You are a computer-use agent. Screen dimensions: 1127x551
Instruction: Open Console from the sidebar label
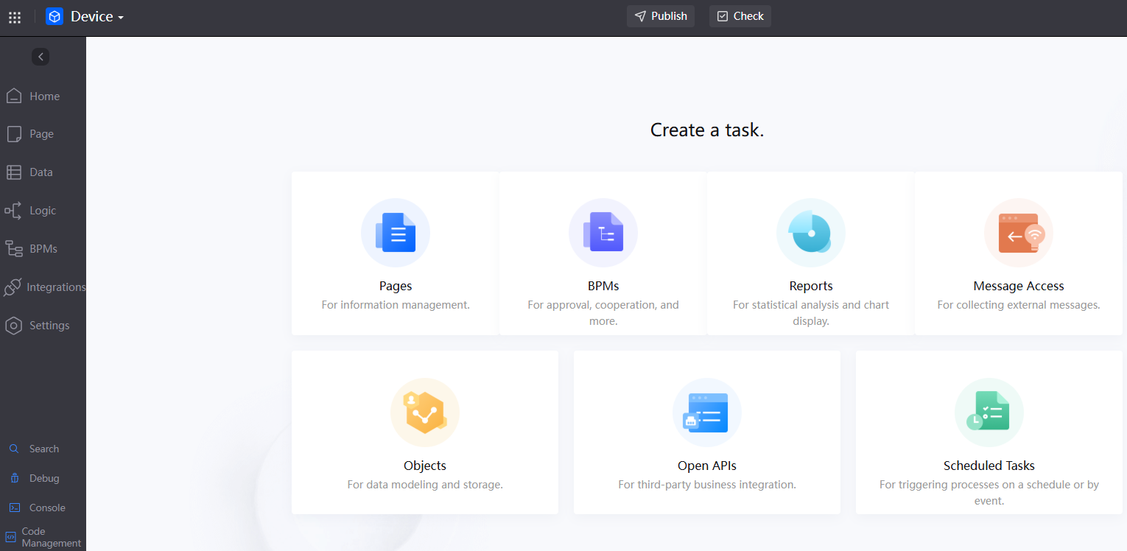point(47,508)
